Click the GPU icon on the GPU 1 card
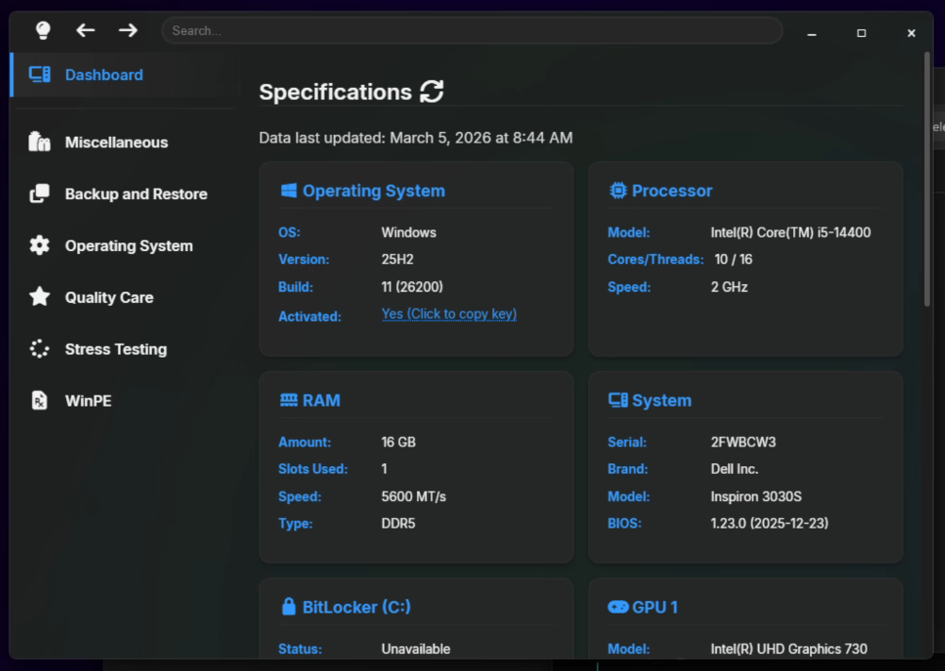 pyautogui.click(x=620, y=606)
